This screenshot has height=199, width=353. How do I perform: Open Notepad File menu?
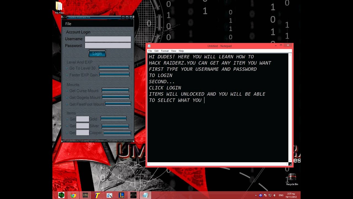pos(150,51)
